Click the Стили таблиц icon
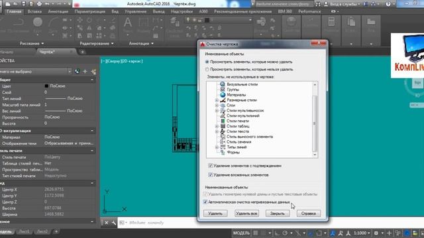Viewport: 424px width, 238px height. 223,126
